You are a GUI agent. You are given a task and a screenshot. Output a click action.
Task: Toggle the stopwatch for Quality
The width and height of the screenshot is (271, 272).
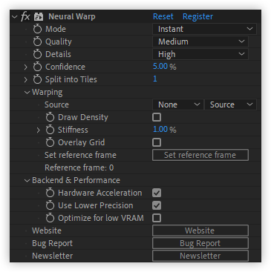(x=37, y=42)
